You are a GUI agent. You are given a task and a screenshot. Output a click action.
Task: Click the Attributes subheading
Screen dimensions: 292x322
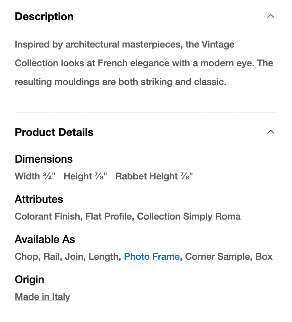click(39, 199)
